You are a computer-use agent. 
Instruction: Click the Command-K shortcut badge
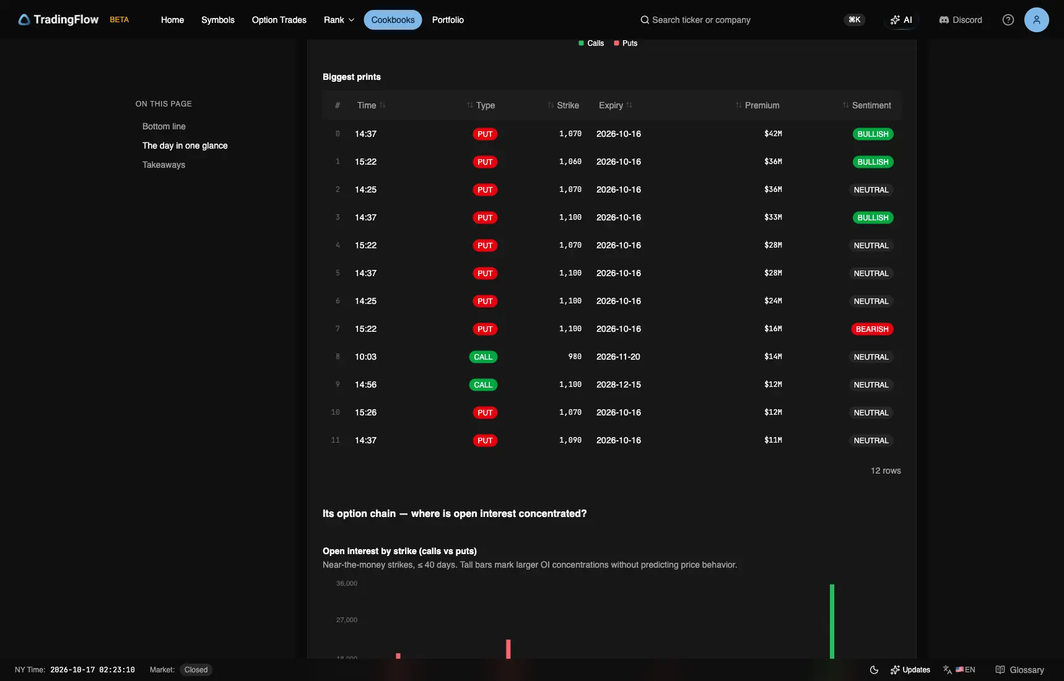[x=855, y=20]
